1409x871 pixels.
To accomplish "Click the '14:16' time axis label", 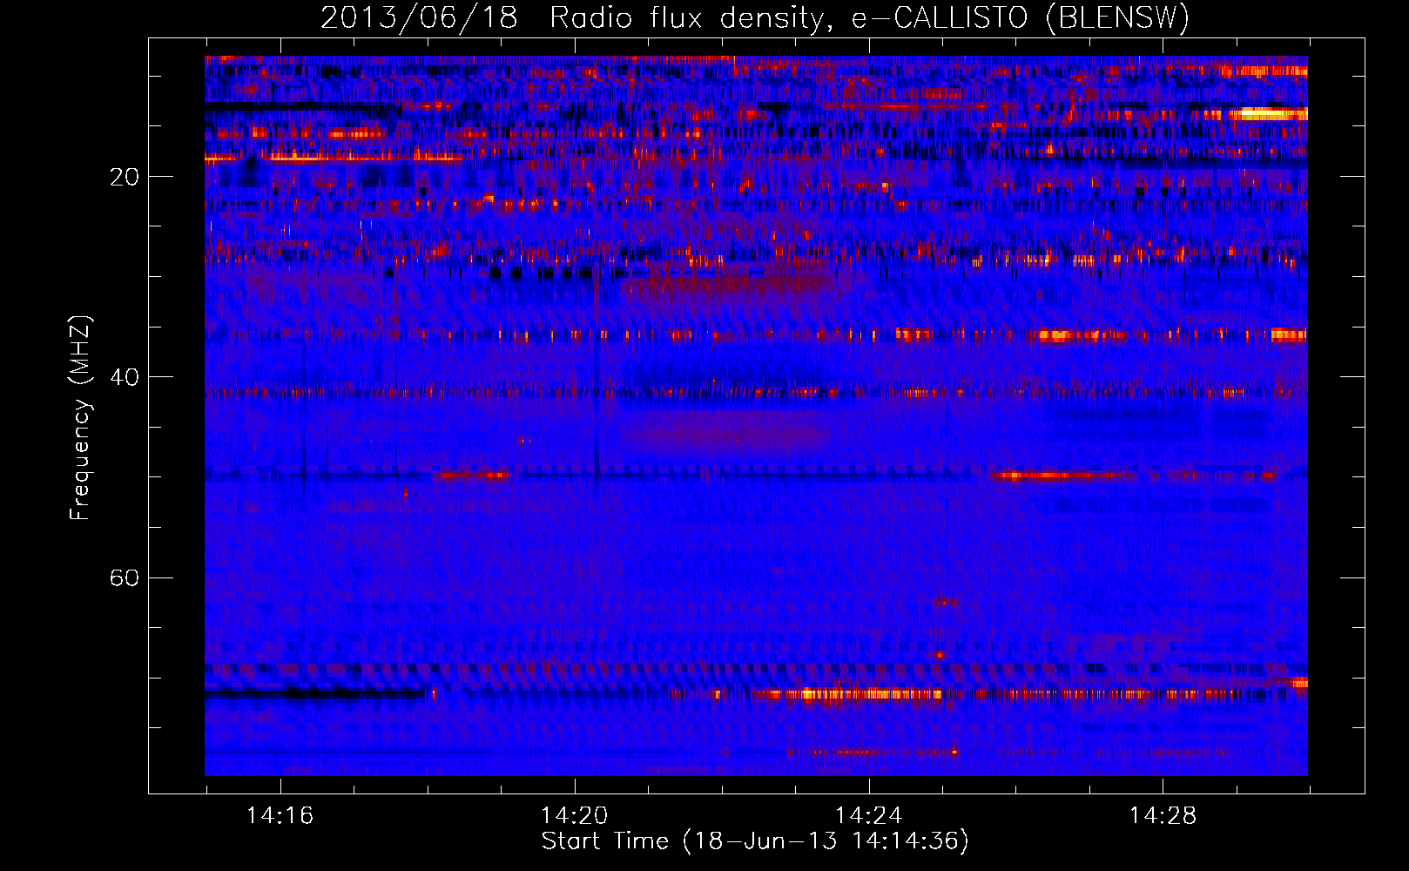I will click(280, 816).
